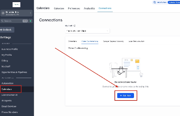The image size is (180, 116).
Task: Click the account avatar icon beside the location name
Action: pyautogui.click(x=3, y=13)
